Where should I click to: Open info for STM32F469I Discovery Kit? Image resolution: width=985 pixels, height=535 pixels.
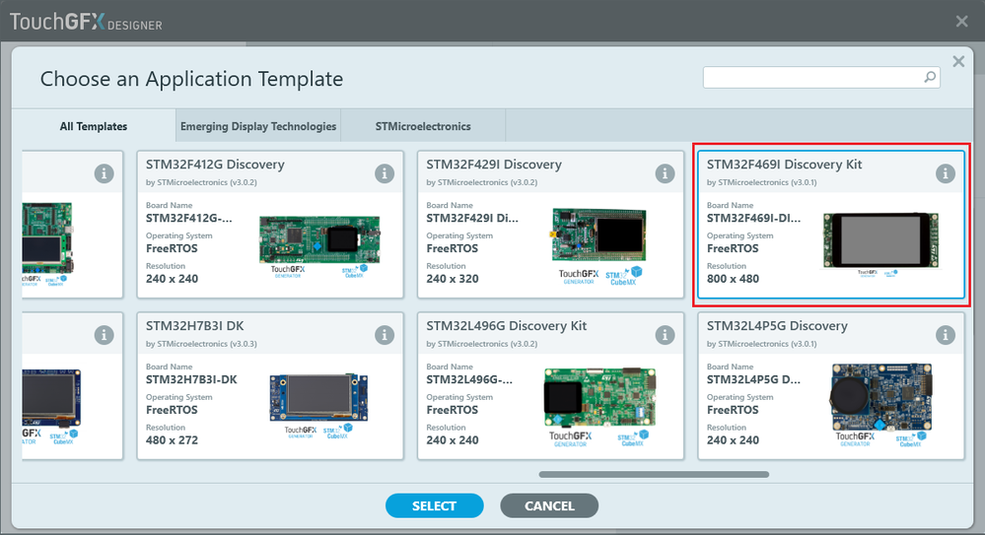945,173
